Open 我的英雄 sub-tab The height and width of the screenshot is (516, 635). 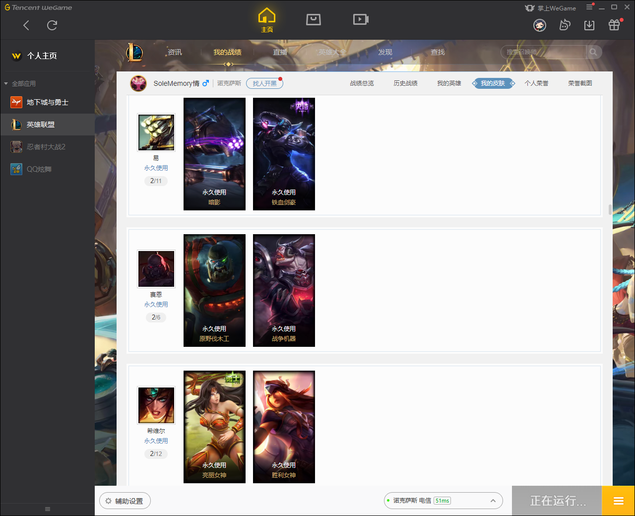[449, 83]
